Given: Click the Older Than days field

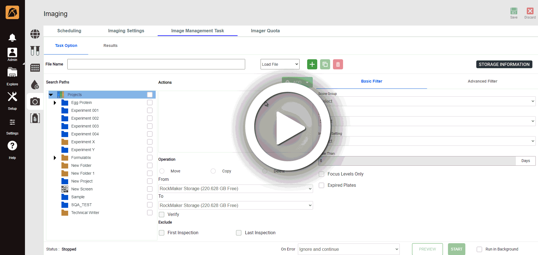Looking at the screenshot, I should click(417, 161).
